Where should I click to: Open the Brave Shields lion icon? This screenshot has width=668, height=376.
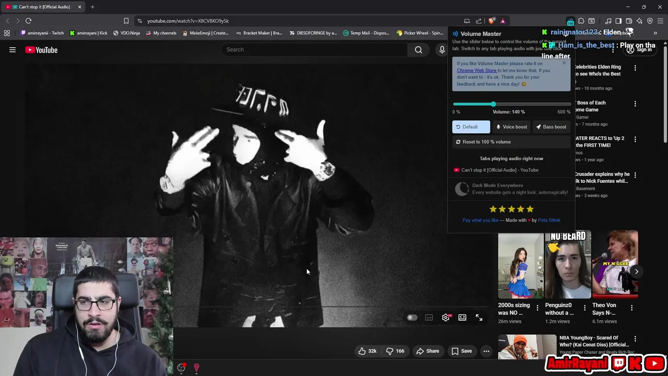click(x=492, y=21)
